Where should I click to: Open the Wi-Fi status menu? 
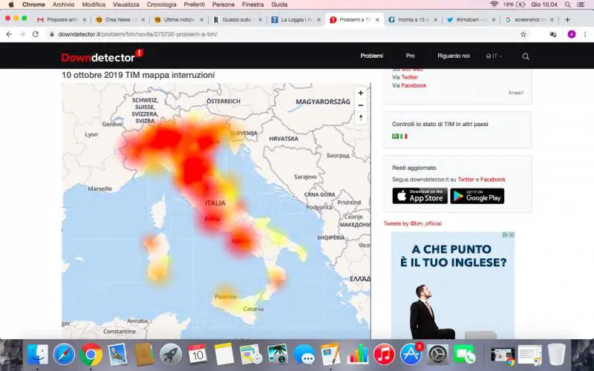click(x=494, y=4)
